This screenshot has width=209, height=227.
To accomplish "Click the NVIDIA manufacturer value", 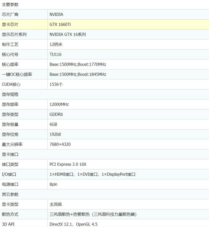I will [x=56, y=15].
